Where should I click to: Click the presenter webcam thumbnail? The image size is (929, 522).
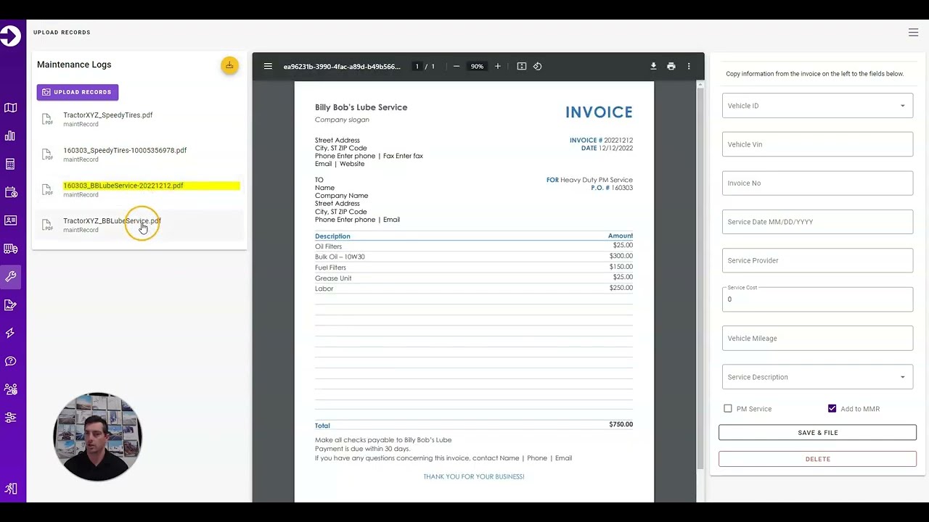(x=97, y=436)
